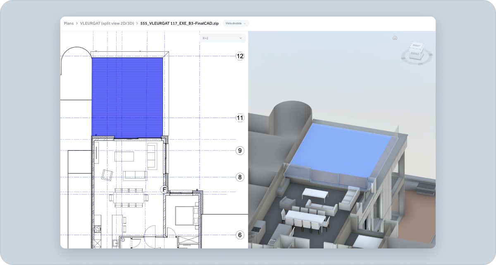Click grid bubble F on the plan
This screenshot has height=265, width=496.
click(165, 189)
